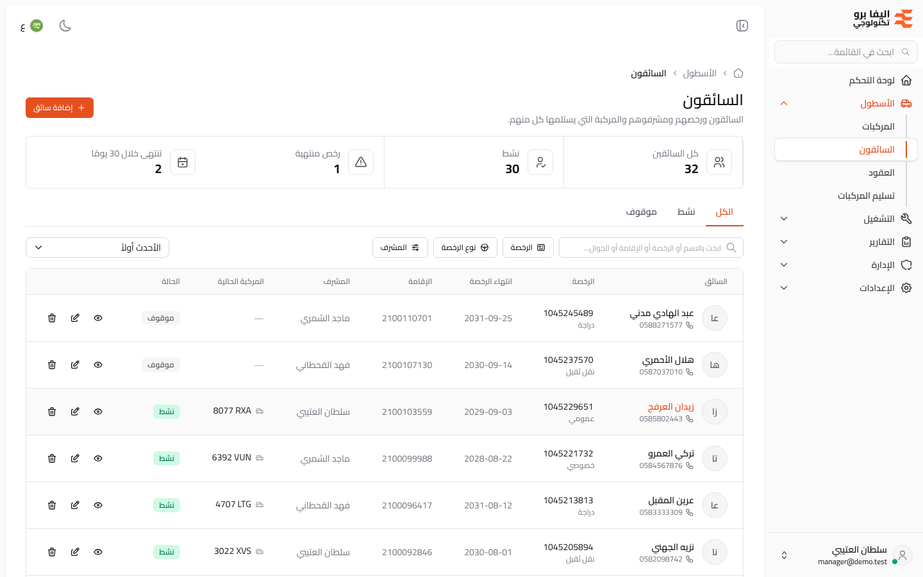923x577 pixels.
Task: Click the ألفا برو company logo
Action: click(883, 19)
